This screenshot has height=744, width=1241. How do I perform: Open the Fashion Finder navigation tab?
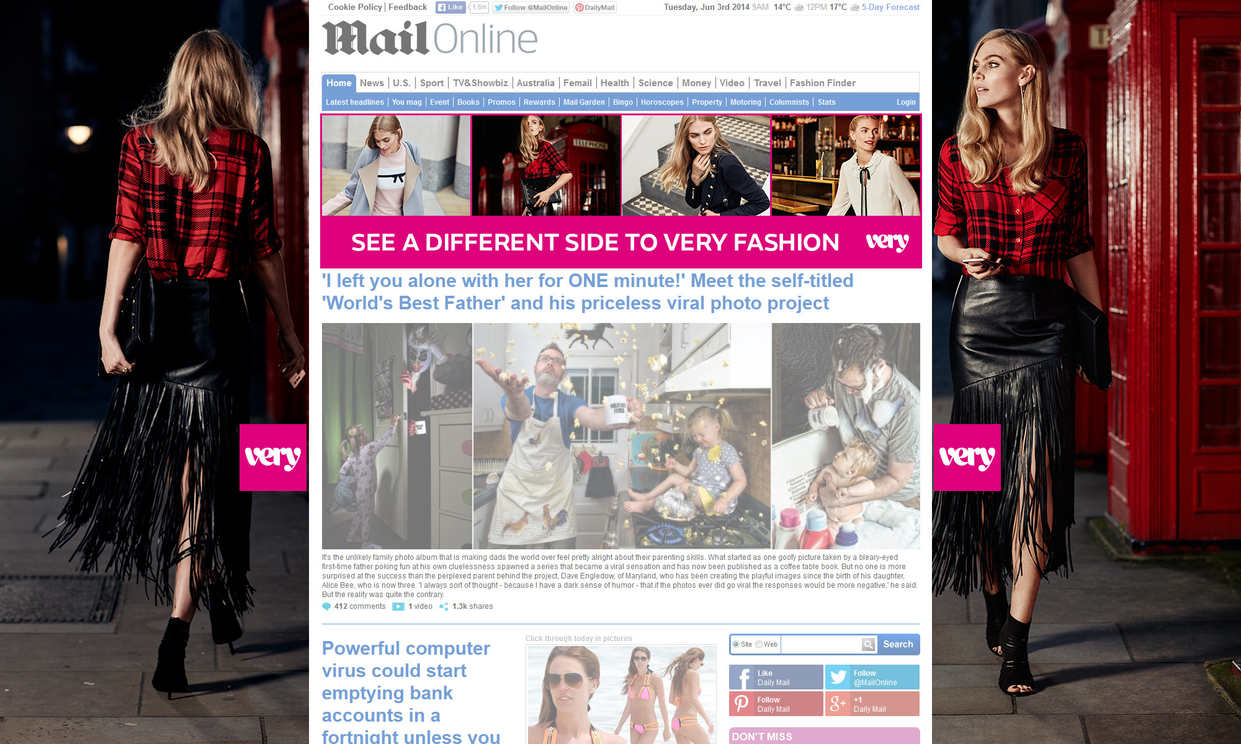[822, 83]
